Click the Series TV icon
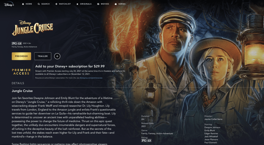 click(x=116, y=4)
